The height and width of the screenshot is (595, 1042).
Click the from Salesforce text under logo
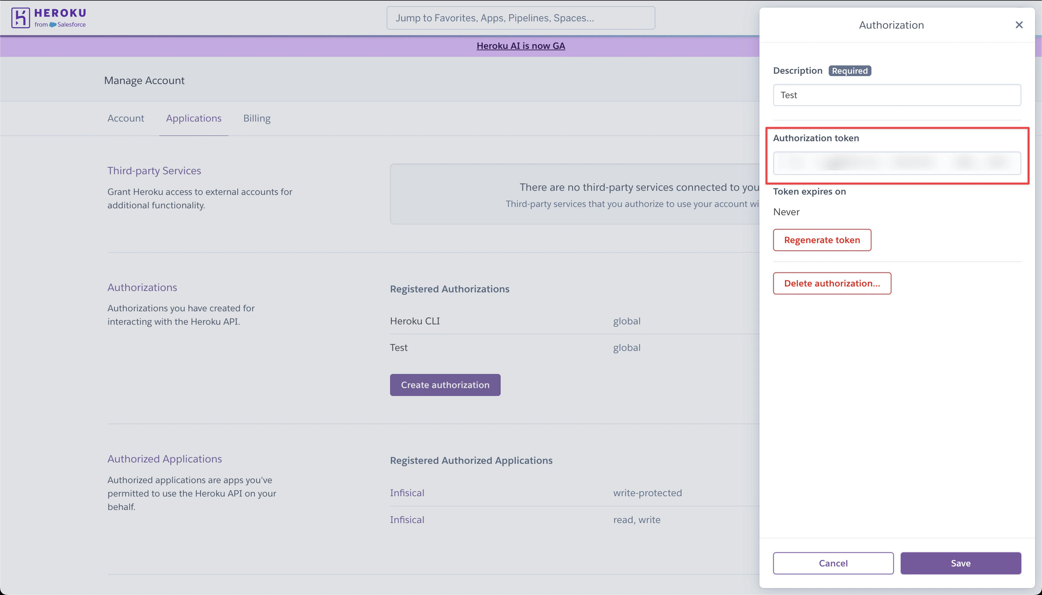(60, 24)
